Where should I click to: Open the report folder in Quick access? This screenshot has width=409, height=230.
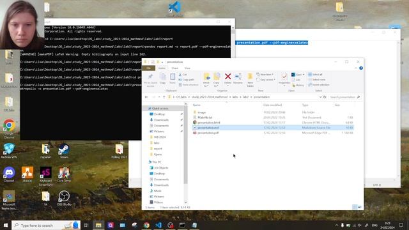(x=158, y=149)
